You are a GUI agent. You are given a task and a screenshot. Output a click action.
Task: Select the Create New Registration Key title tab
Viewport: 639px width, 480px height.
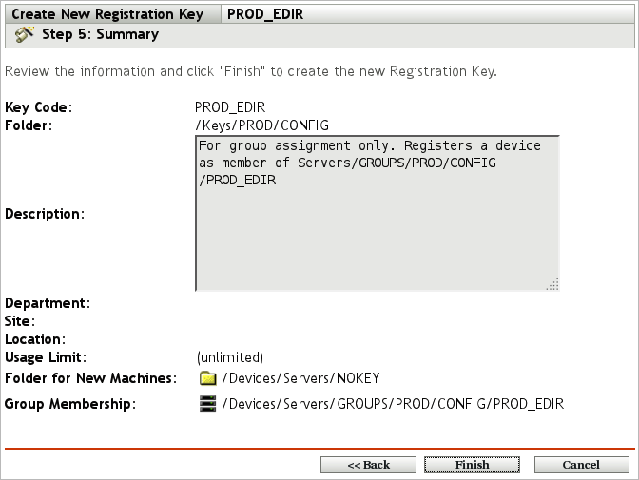coord(111,14)
